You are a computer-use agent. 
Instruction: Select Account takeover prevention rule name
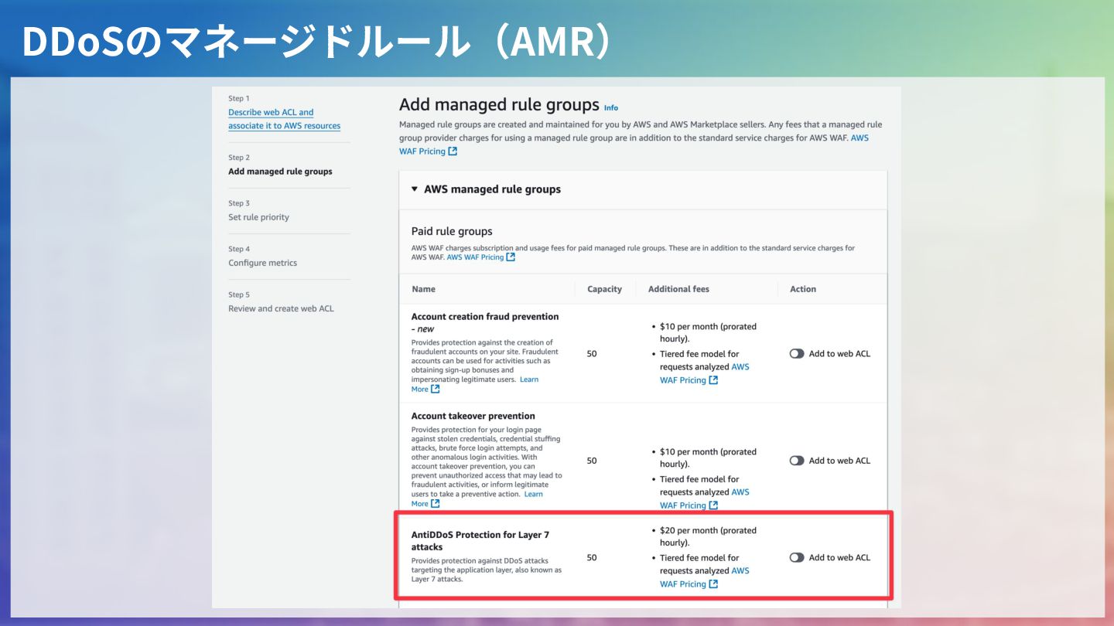473,416
